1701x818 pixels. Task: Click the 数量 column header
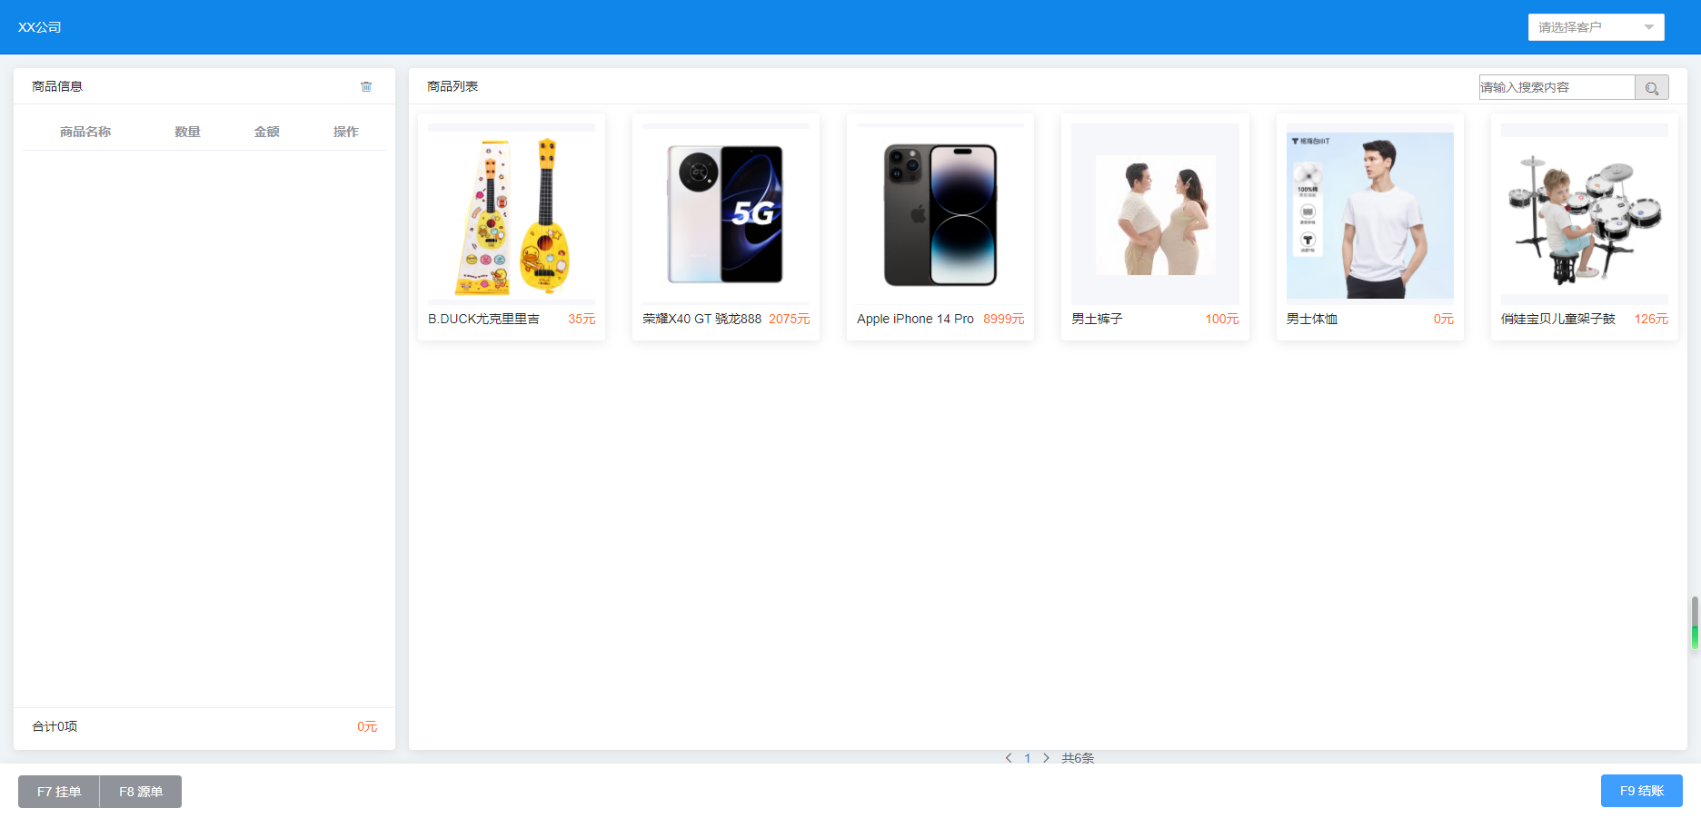point(187,132)
